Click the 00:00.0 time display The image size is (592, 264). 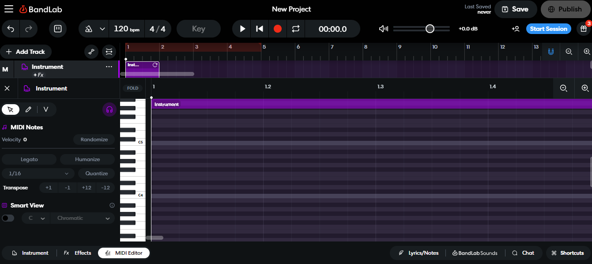click(x=333, y=29)
